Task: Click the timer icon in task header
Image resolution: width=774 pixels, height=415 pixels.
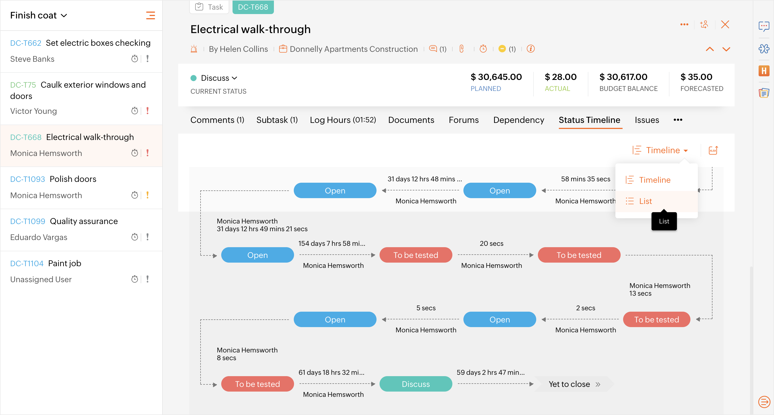Action: pyautogui.click(x=483, y=48)
